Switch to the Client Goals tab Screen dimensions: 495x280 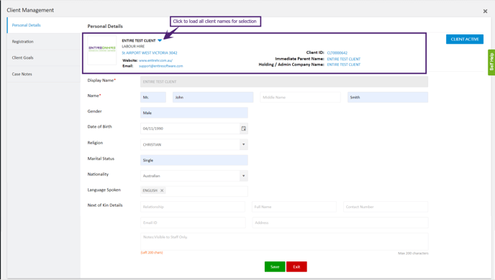point(44,57)
